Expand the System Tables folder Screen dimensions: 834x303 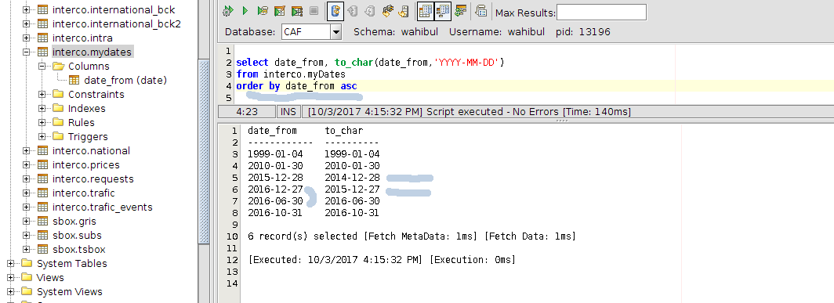10,264
